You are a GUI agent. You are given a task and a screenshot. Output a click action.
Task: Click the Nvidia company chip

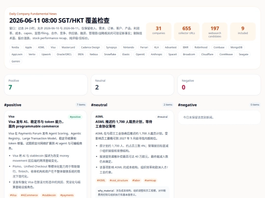[x=15, y=47]
